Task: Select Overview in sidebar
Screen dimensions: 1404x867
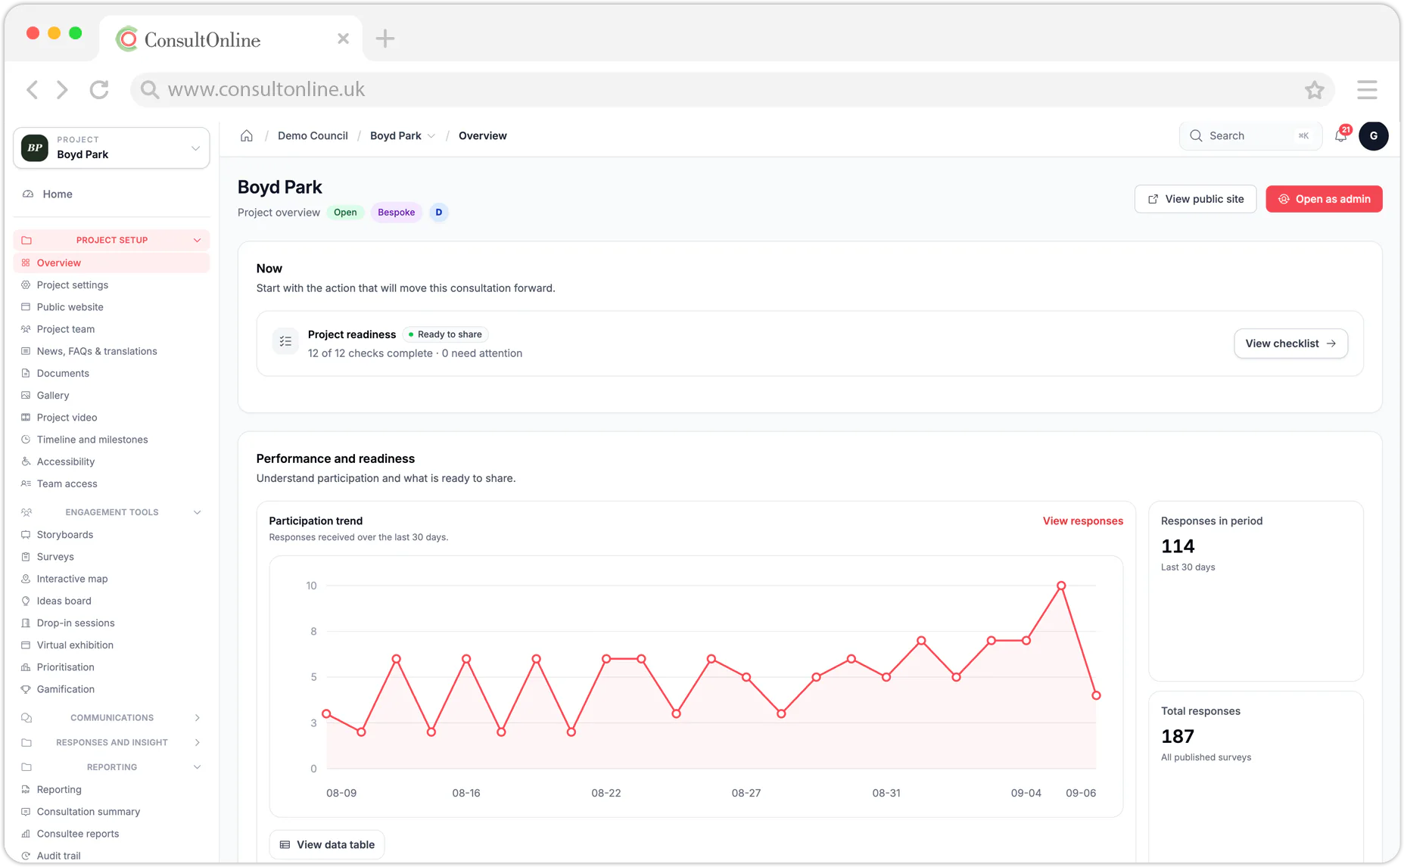Action: click(x=111, y=263)
